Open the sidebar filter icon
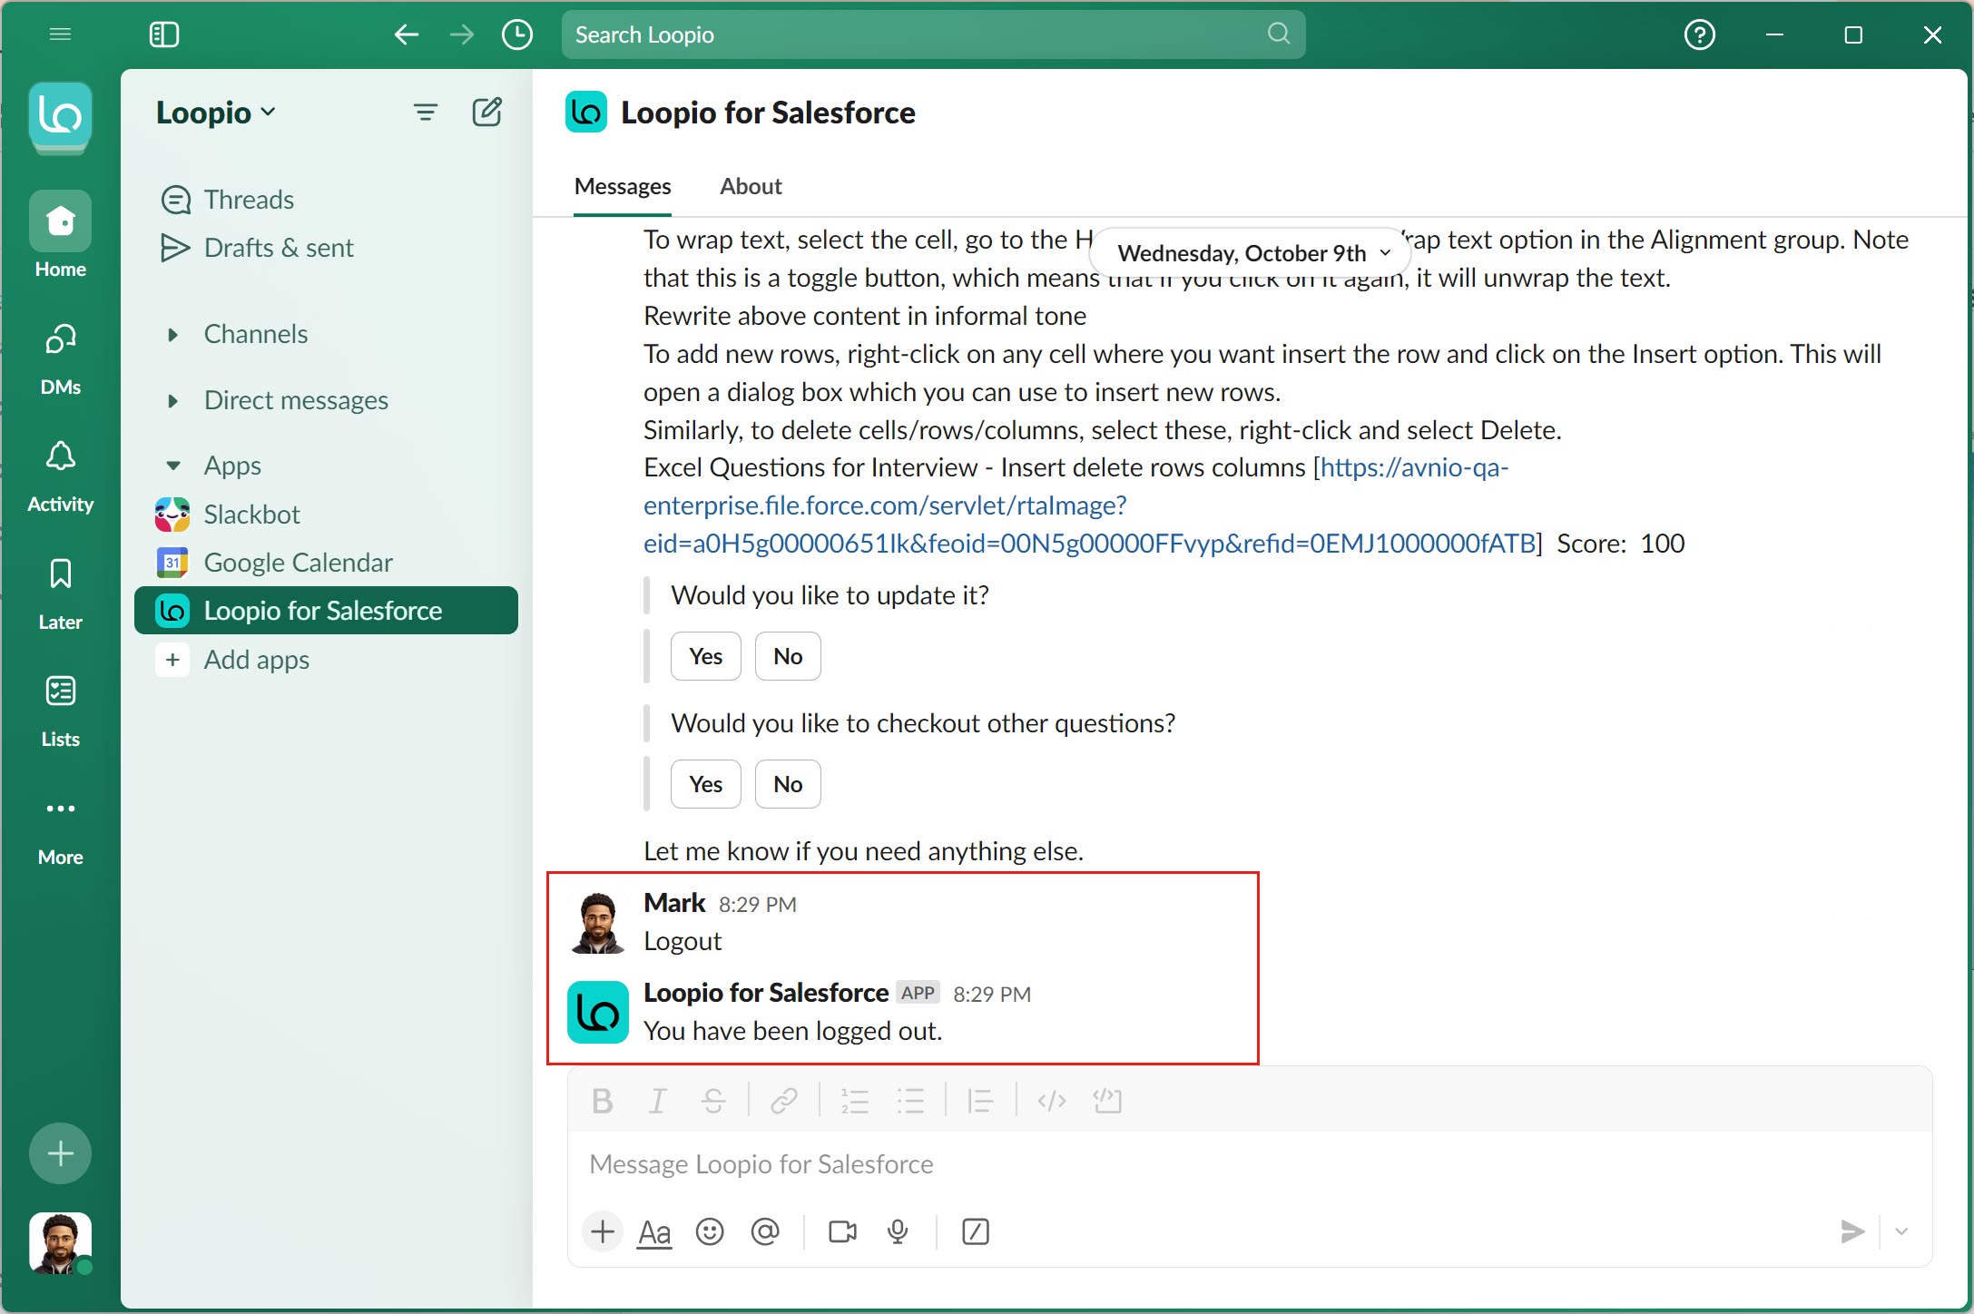Screen dimensions: 1974x1314 [x=425, y=113]
